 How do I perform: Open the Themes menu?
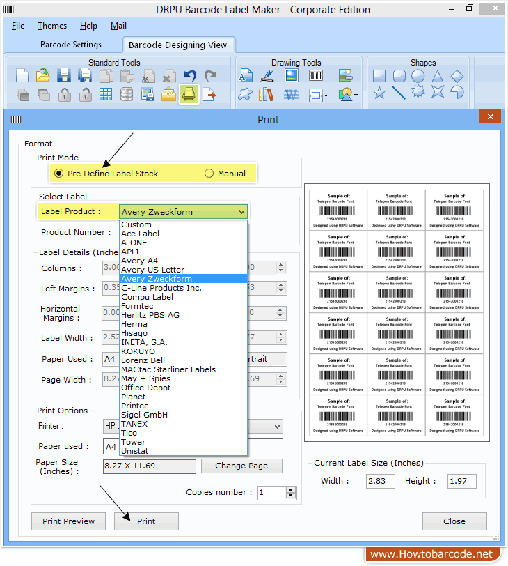coord(52,26)
